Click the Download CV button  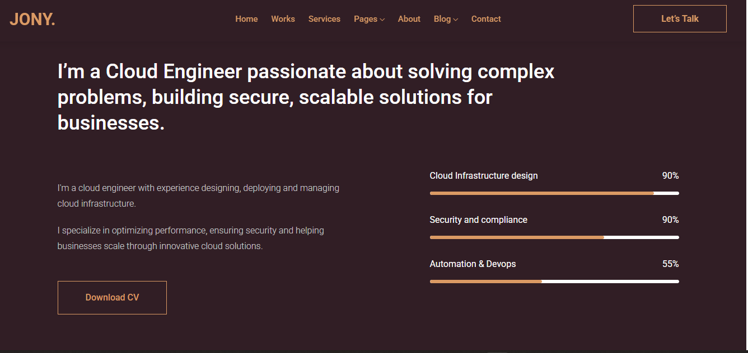pos(112,298)
